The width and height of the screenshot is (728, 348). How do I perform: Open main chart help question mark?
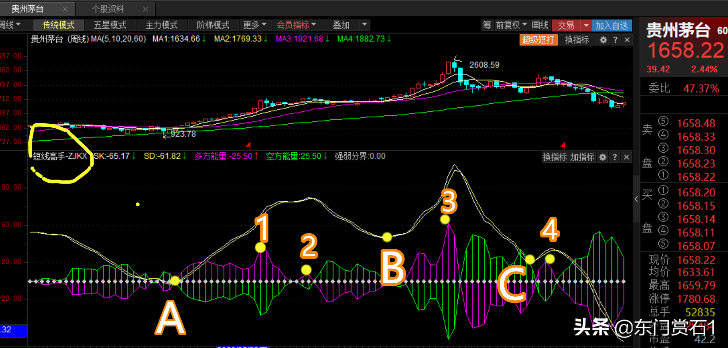(615, 40)
